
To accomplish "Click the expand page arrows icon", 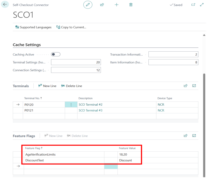I will coord(202,5).
